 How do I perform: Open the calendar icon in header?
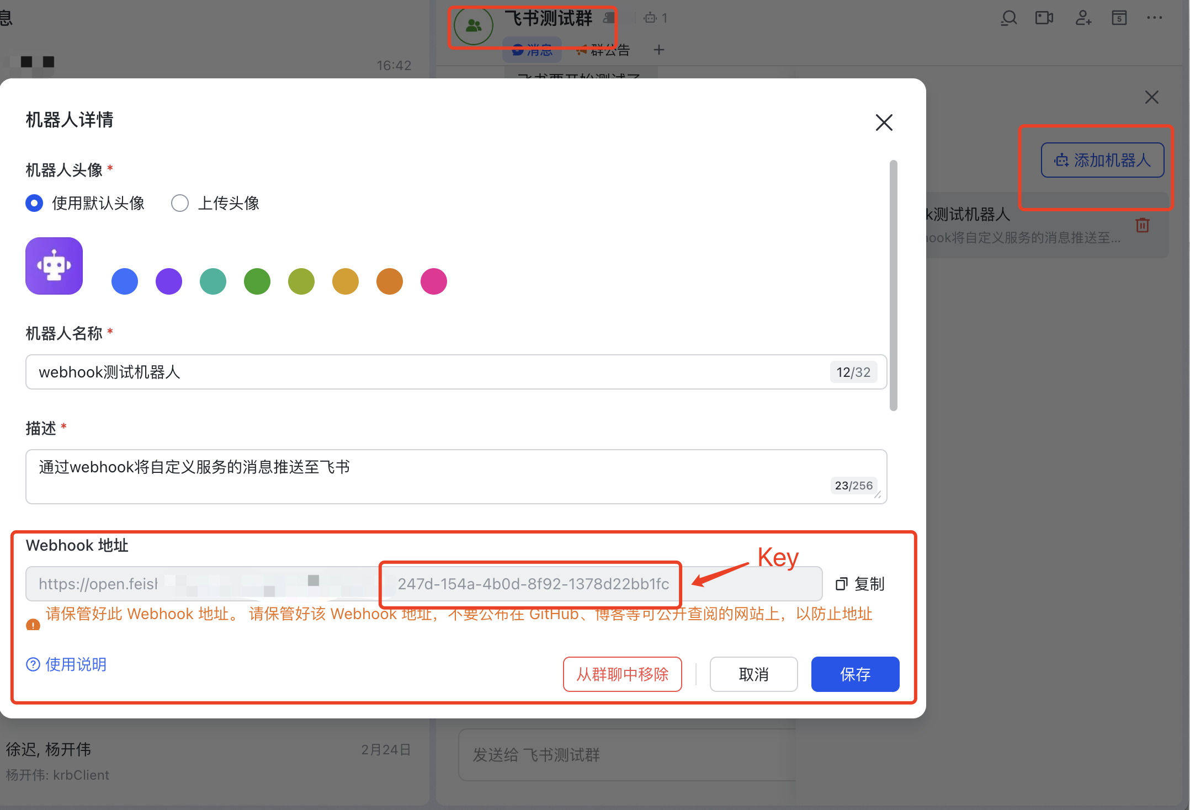[x=1119, y=18]
